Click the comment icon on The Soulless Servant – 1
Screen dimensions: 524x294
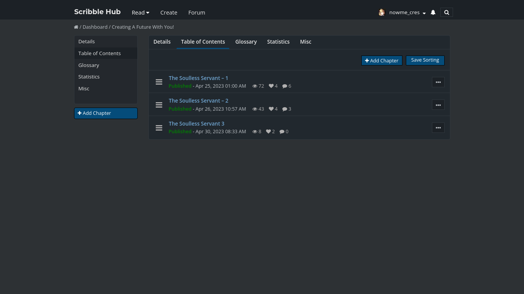pos(285,86)
